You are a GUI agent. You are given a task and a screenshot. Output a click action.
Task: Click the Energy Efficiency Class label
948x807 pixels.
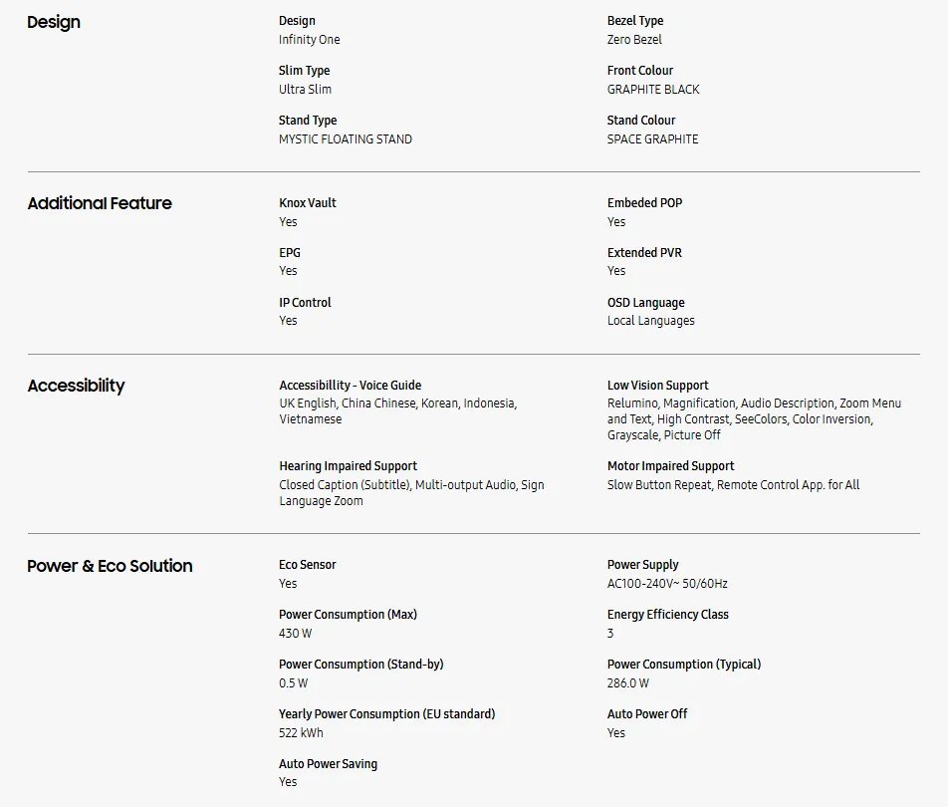click(x=668, y=615)
